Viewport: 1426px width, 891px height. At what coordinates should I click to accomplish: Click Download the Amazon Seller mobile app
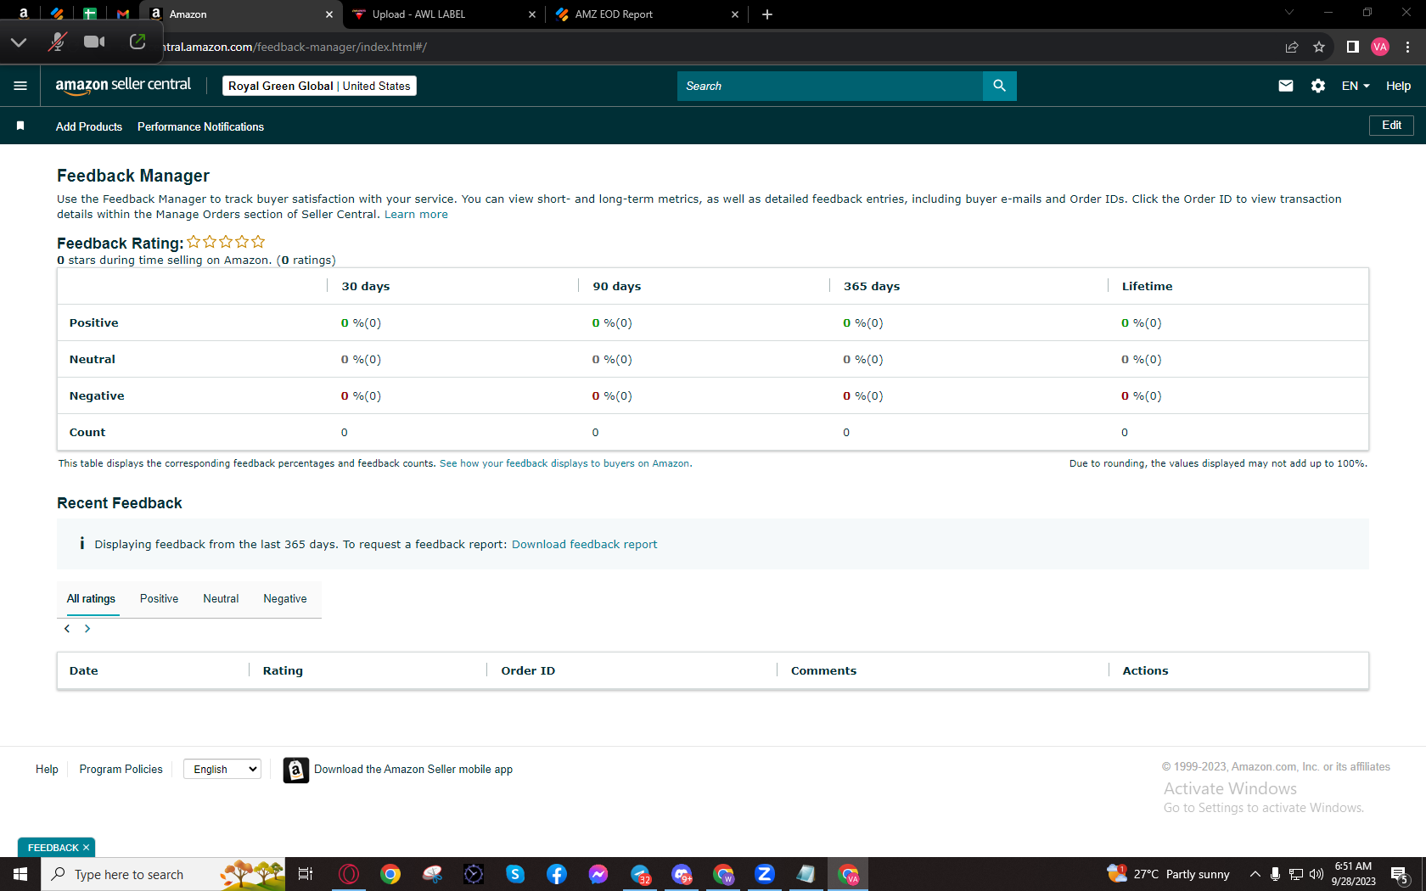pos(413,770)
